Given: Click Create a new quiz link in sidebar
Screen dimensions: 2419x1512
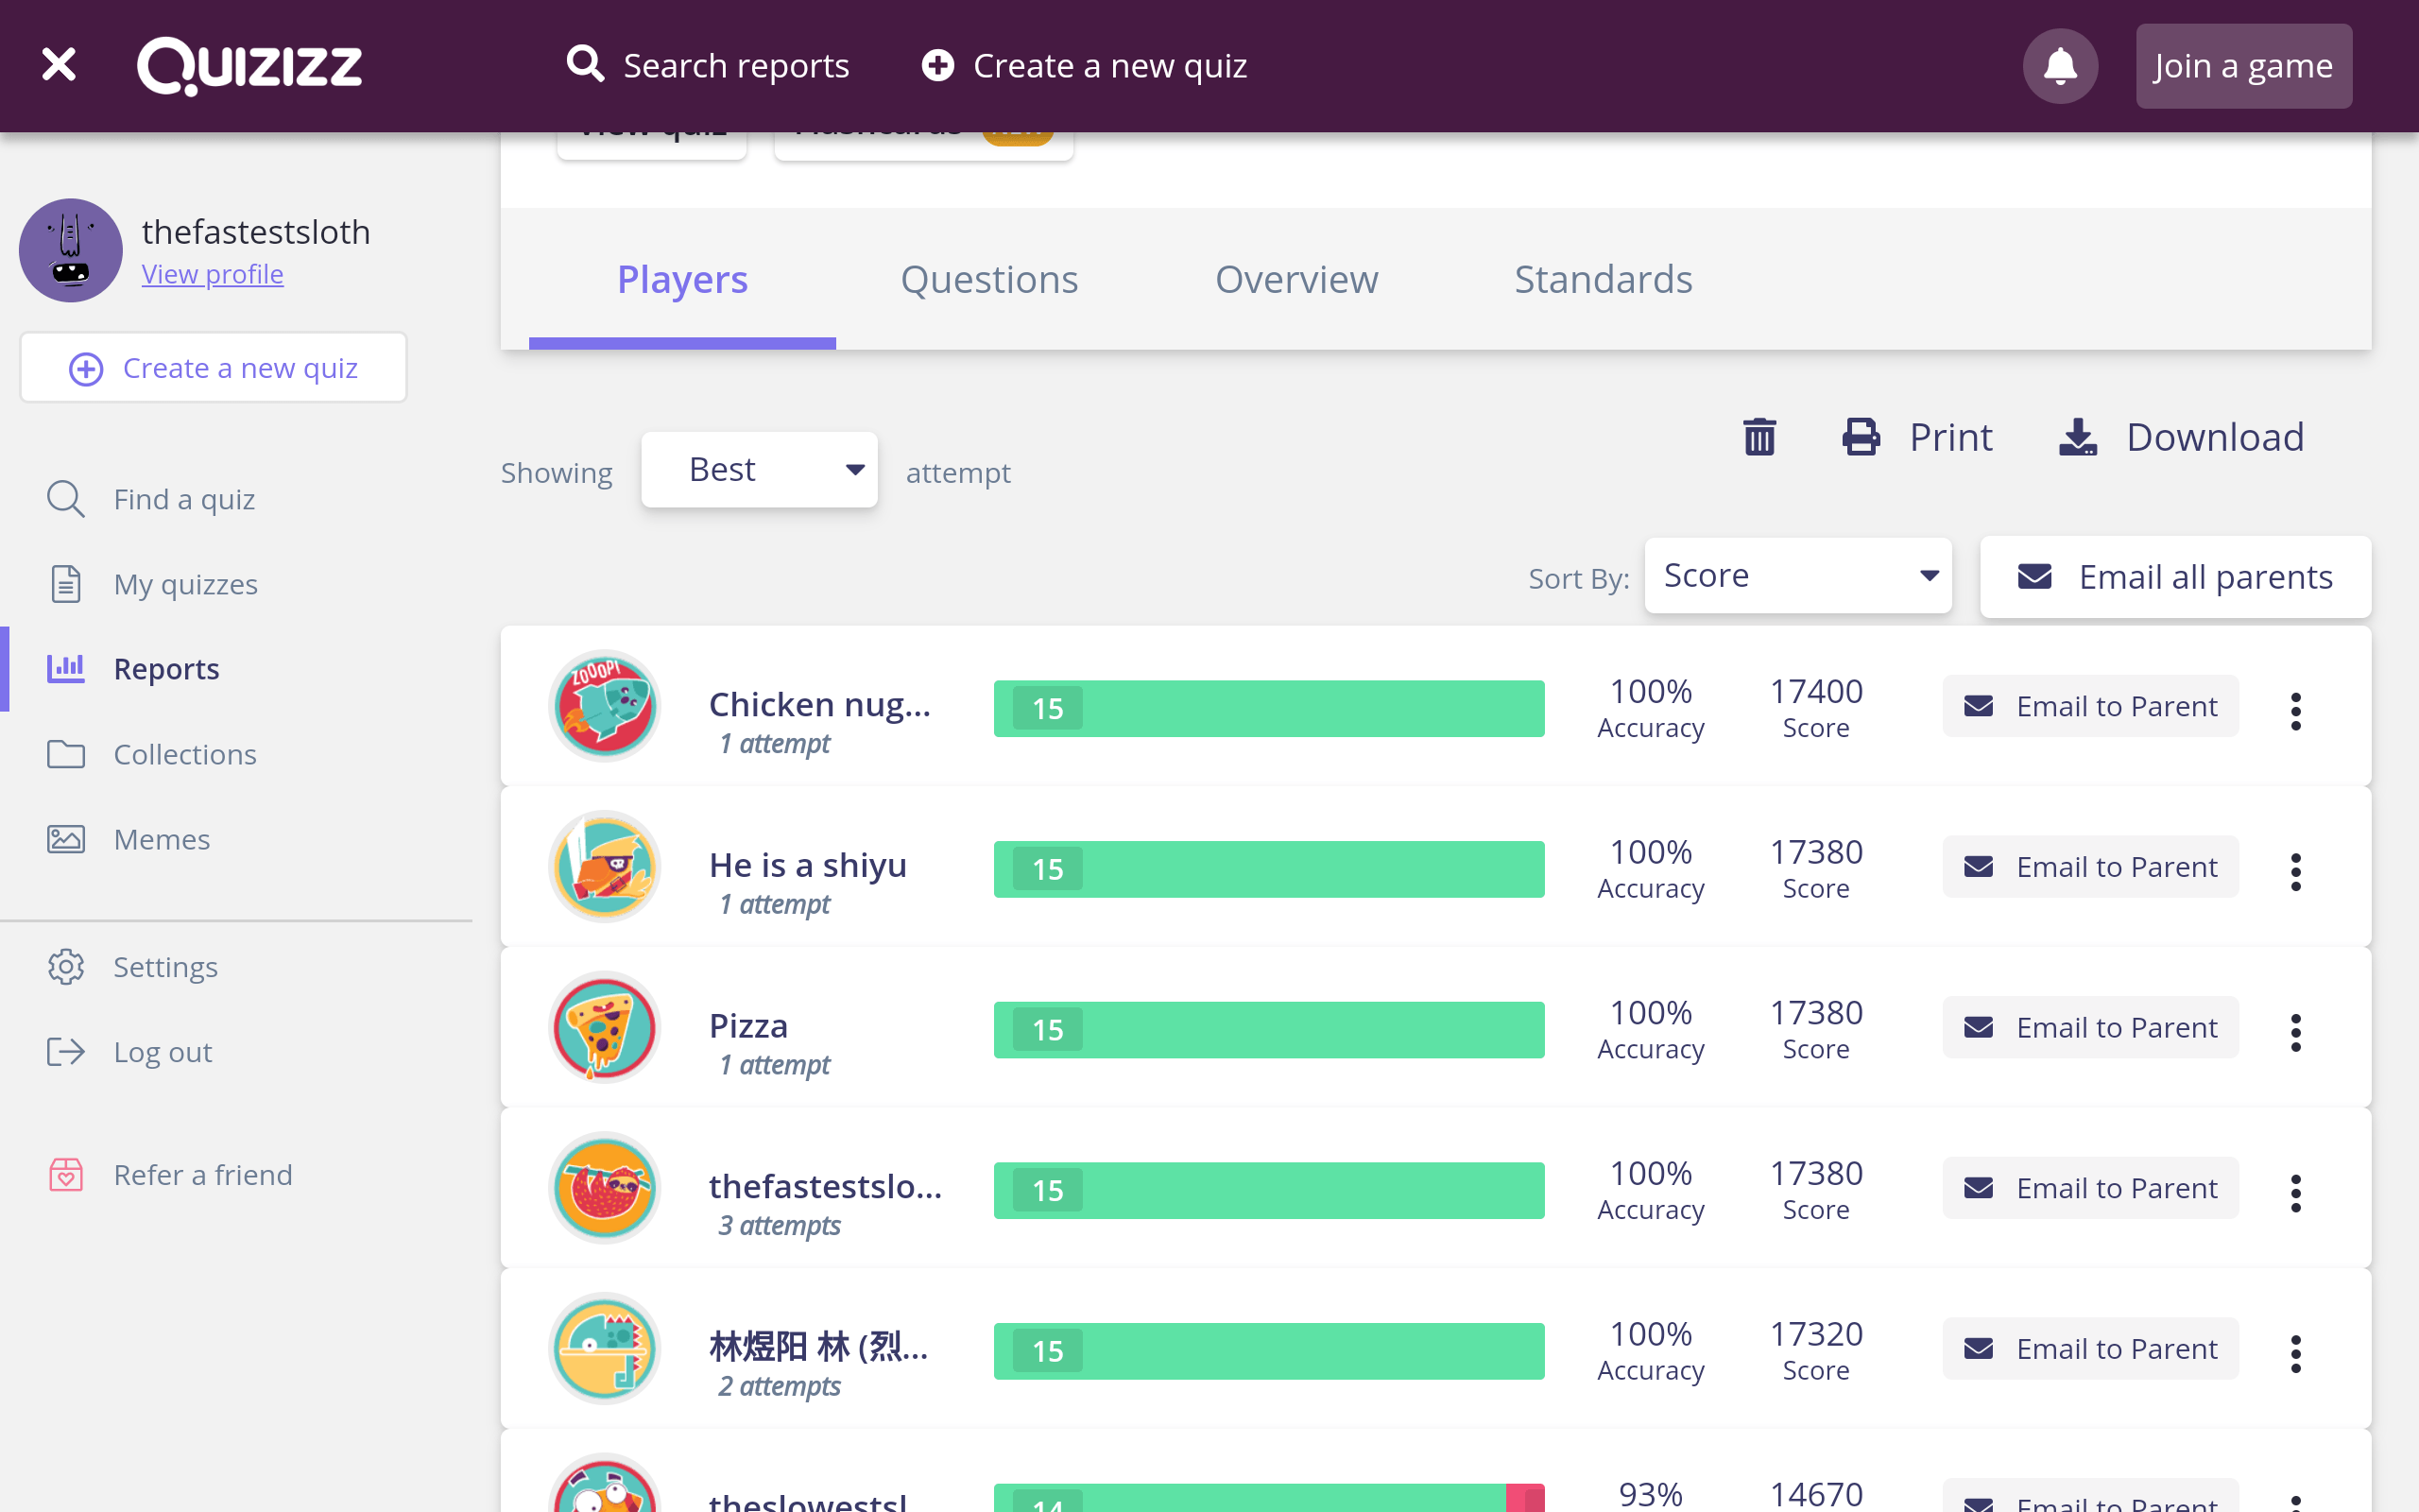Looking at the screenshot, I should pyautogui.click(x=213, y=368).
